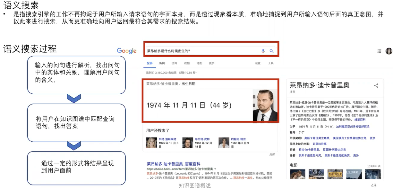Screen dimensions: 393x188
Task: Click the account profile avatar
Action: click(389, 51)
